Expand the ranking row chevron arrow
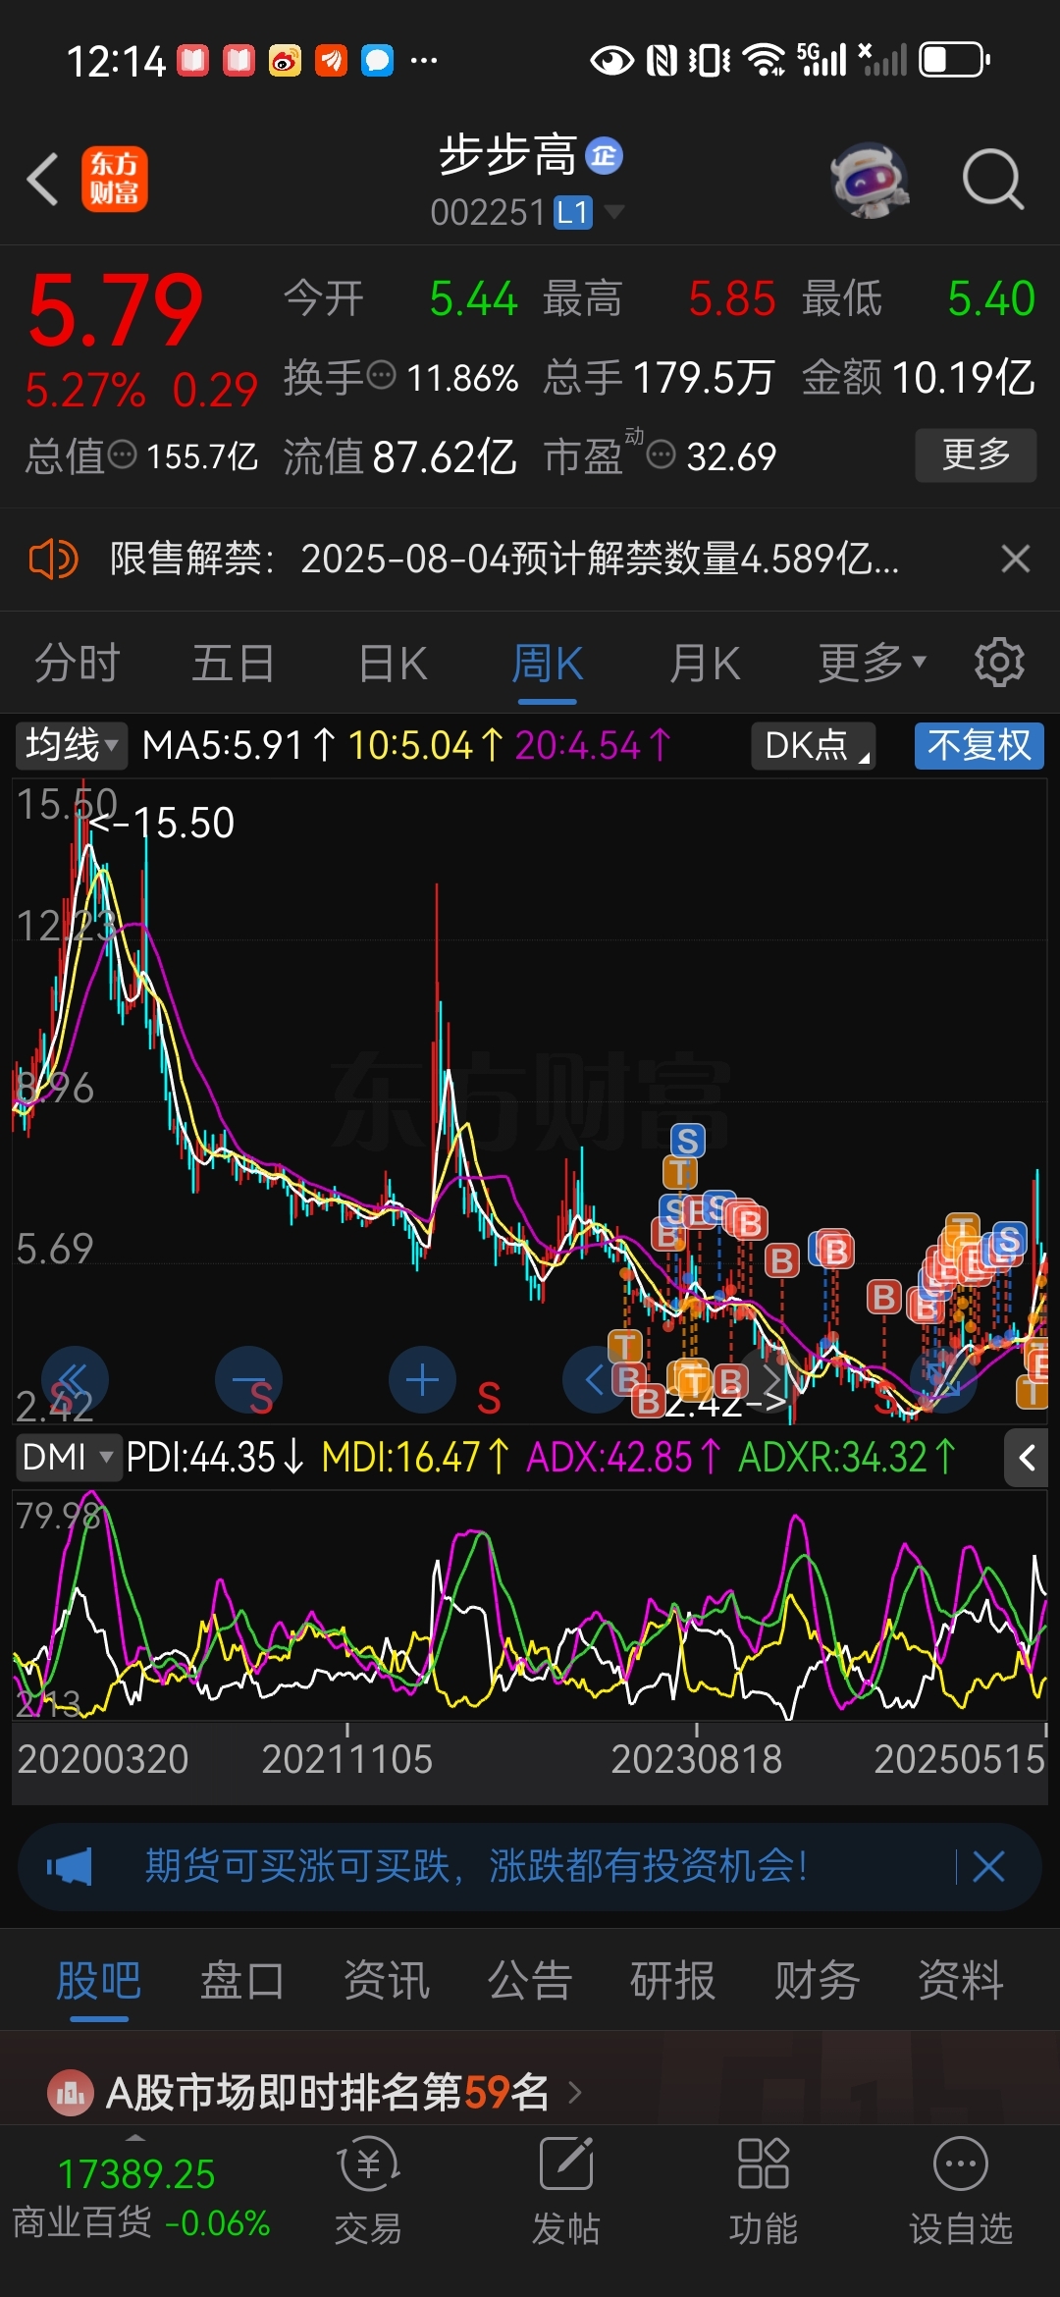 pos(575,2093)
